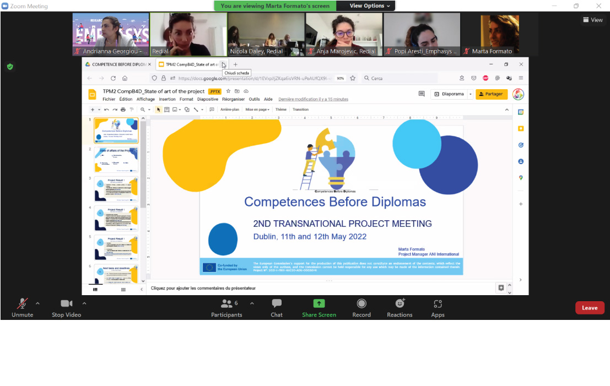Open the Adblock Plus extension icon
Image resolution: width=610 pixels, height=386 pixels.
click(x=485, y=78)
